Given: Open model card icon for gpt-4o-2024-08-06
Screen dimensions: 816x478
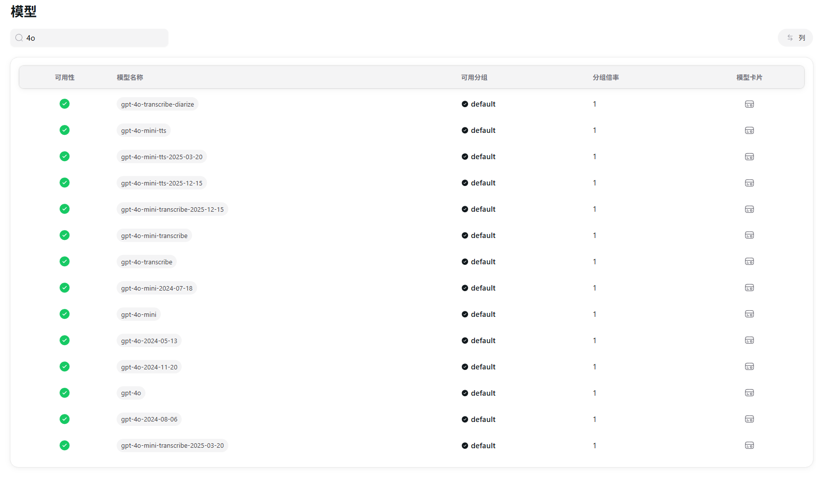Looking at the screenshot, I should [x=749, y=419].
